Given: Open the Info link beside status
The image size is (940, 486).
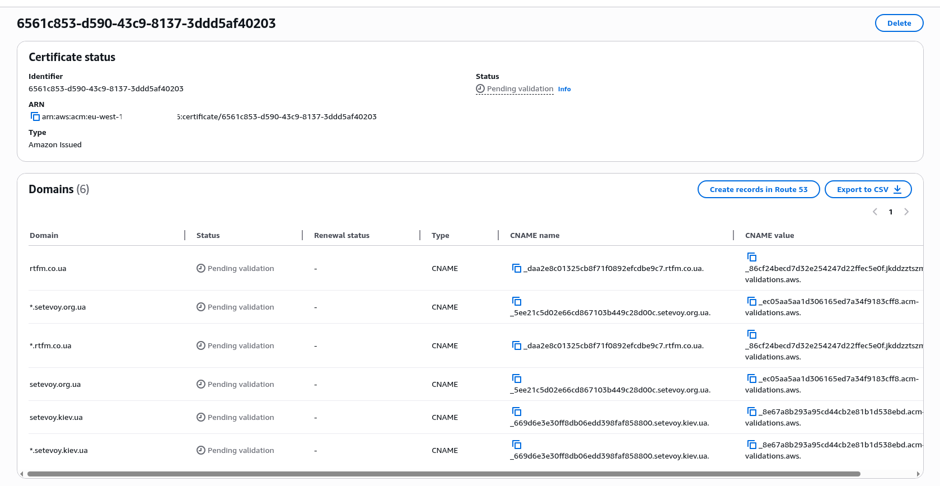Looking at the screenshot, I should click(x=564, y=89).
